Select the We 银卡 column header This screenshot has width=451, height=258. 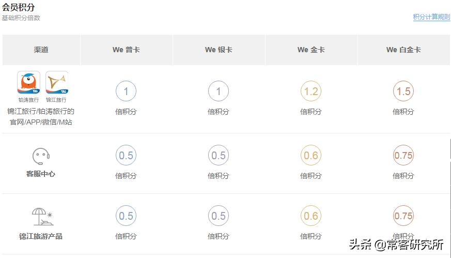pyautogui.click(x=219, y=50)
